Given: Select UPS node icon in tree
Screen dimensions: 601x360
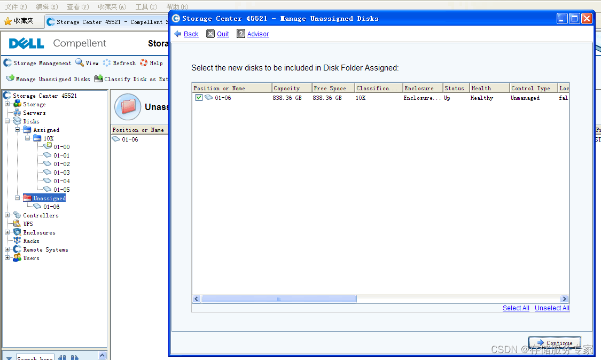Looking at the screenshot, I should click(17, 223).
